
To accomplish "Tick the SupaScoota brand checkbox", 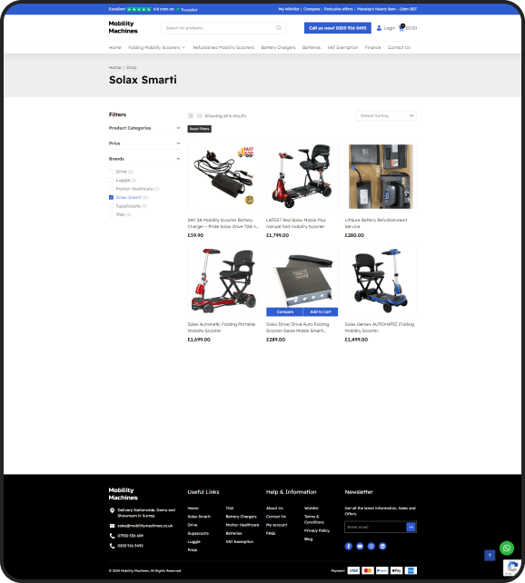I will [111, 206].
